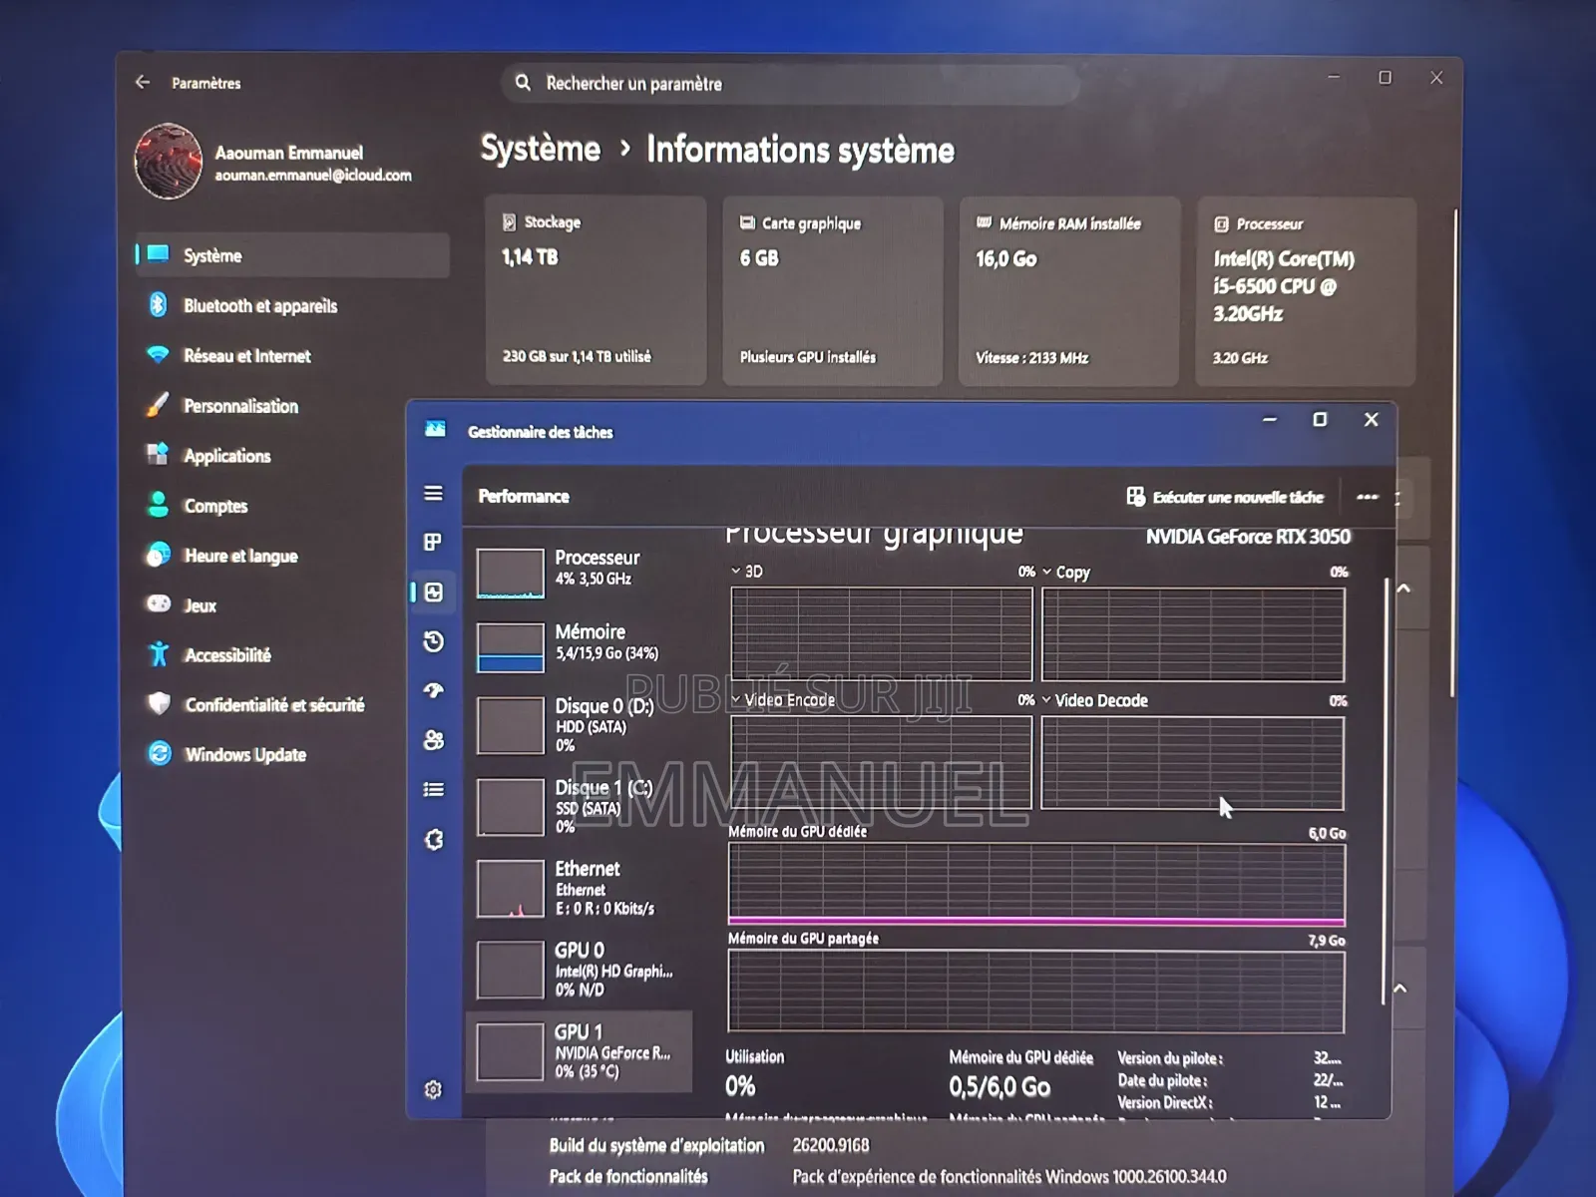The image size is (1596, 1197).
Task: Open Jeux settings
Action: [269, 604]
